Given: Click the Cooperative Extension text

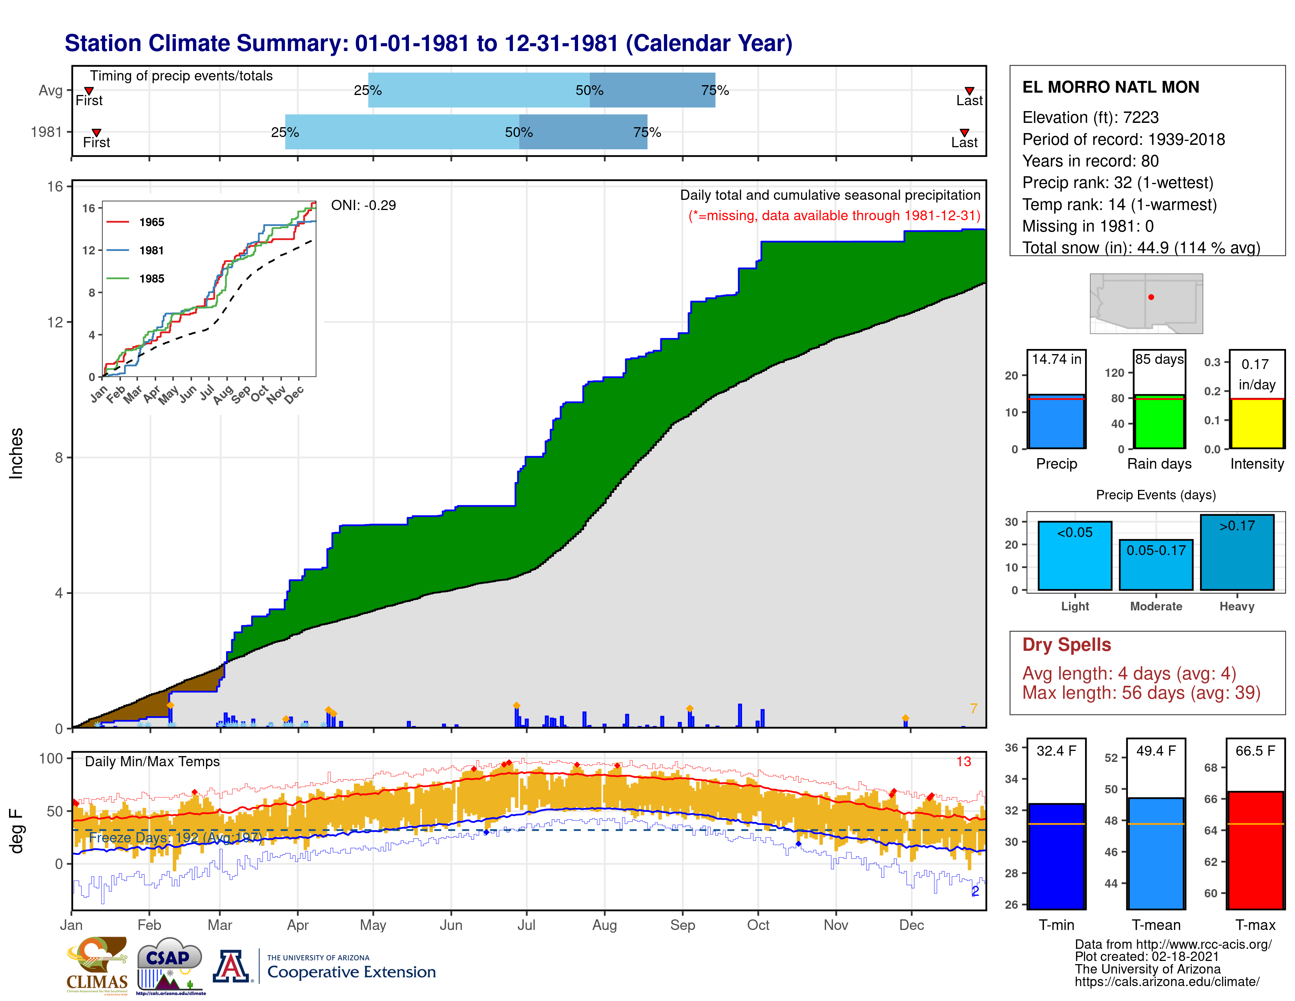Looking at the screenshot, I should tap(351, 972).
